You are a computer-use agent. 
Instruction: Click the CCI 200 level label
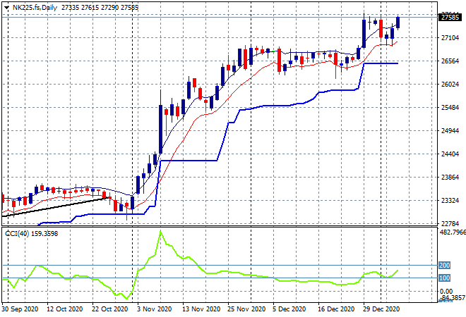click(x=445, y=266)
